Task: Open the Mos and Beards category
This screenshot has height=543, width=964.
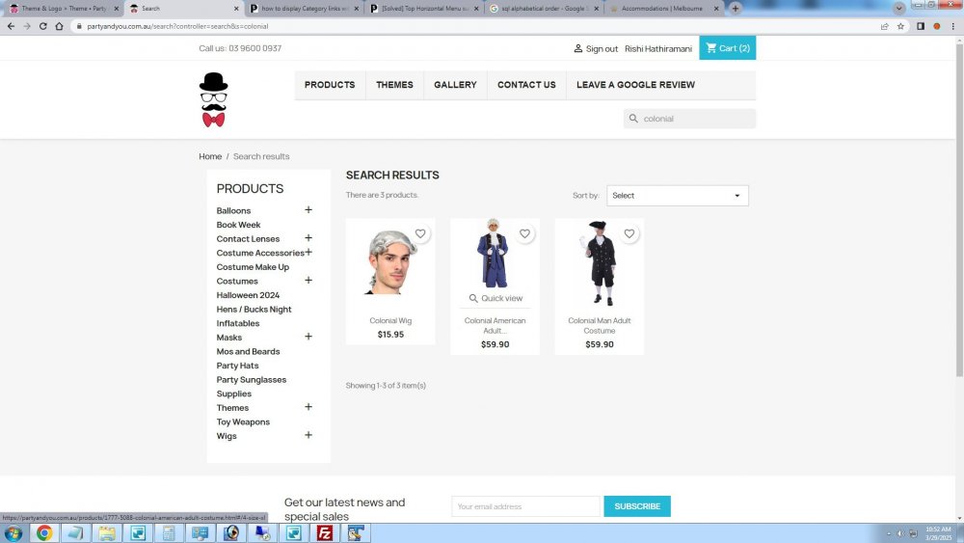Action: [x=248, y=351]
